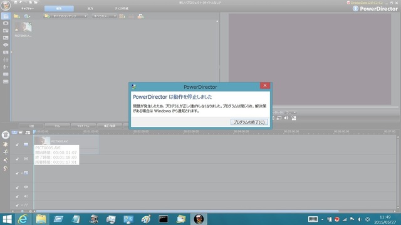The height and width of the screenshot is (225, 401).
Task: Open the Effect Room in sidebar
Action: point(6,23)
